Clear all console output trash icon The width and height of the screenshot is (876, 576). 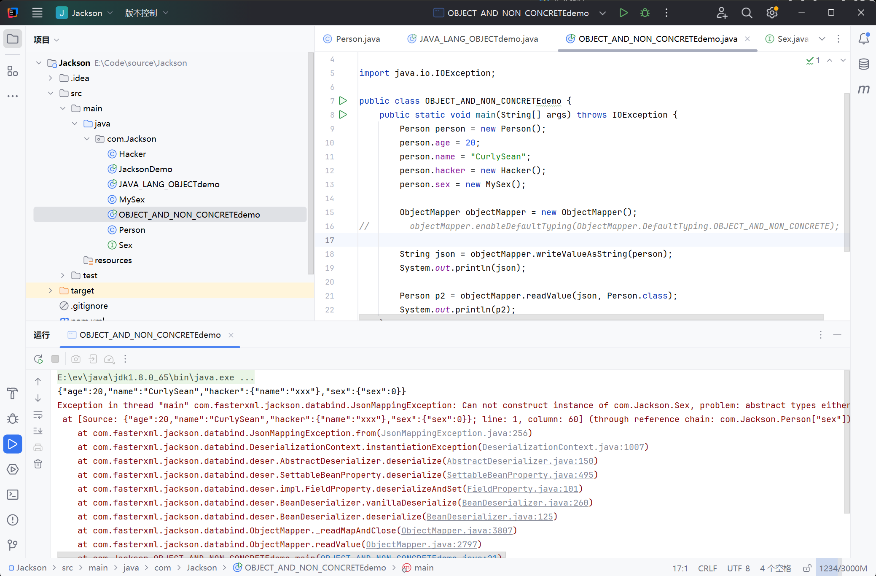[38, 464]
